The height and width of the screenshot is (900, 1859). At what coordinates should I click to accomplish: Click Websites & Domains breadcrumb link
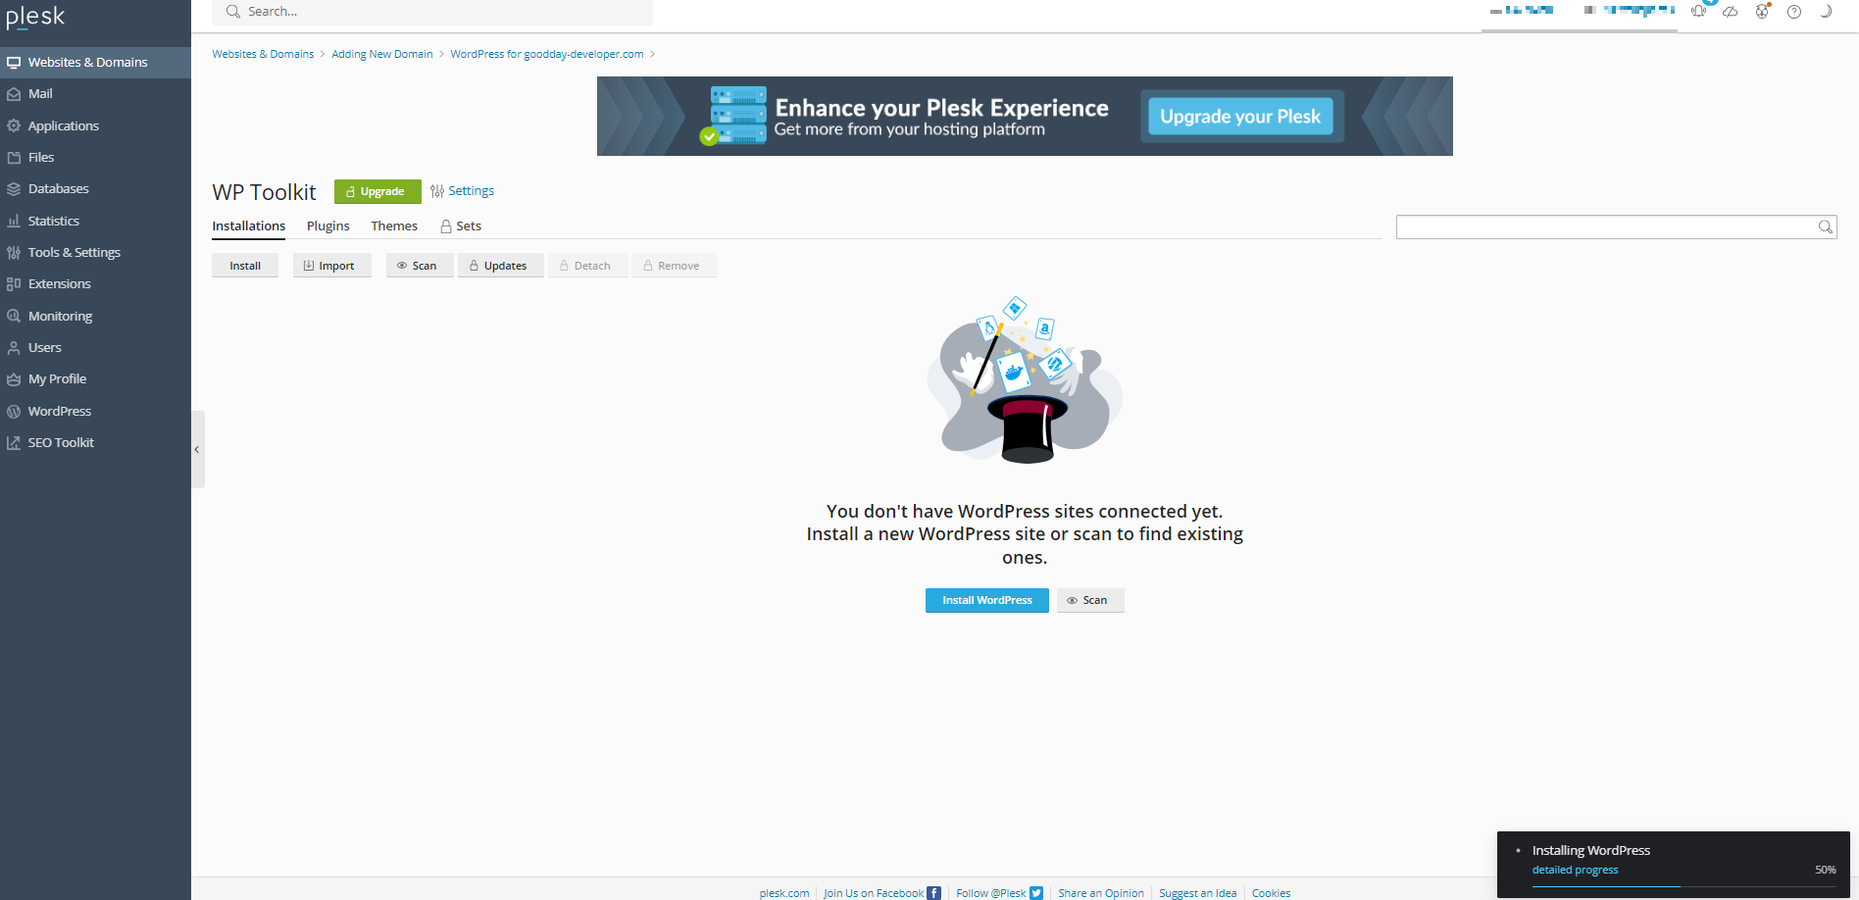pos(263,54)
